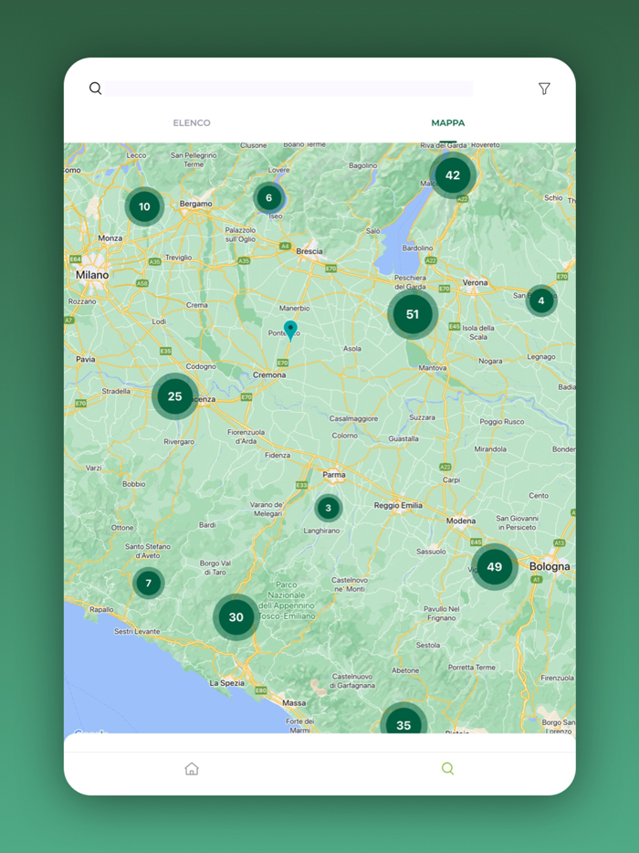Image resolution: width=639 pixels, height=853 pixels.
Task: Click the Monza label on map
Action: (110, 238)
